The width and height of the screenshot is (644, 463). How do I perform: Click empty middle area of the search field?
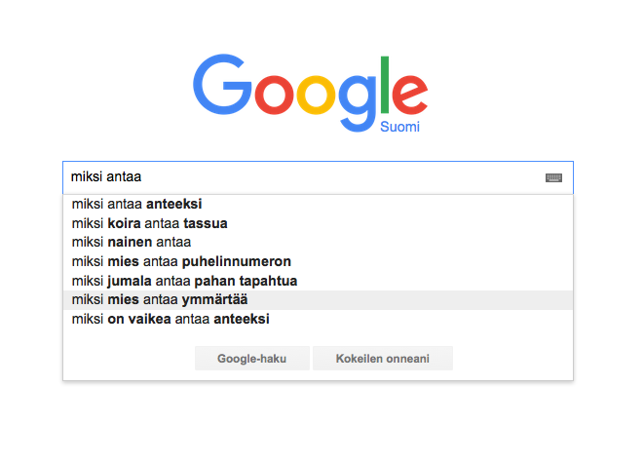[x=341, y=177]
